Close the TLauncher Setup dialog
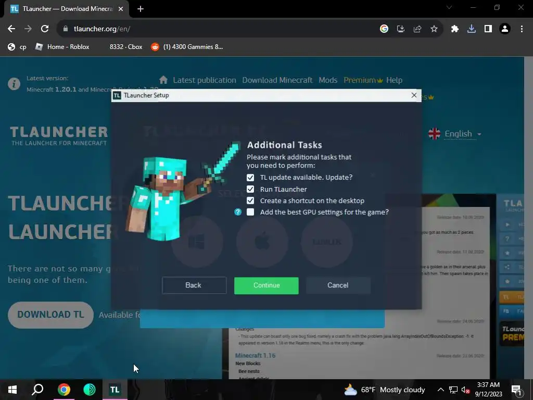Viewport: 533px width, 400px height. pyautogui.click(x=414, y=95)
